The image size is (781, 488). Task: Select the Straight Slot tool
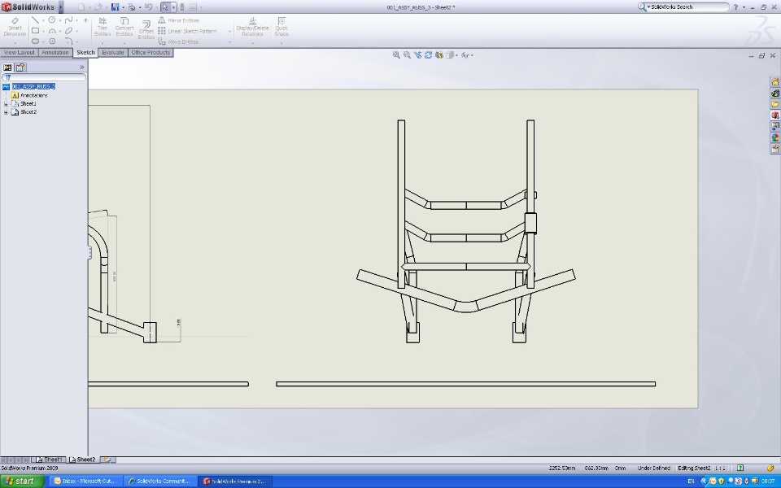[x=35, y=41]
